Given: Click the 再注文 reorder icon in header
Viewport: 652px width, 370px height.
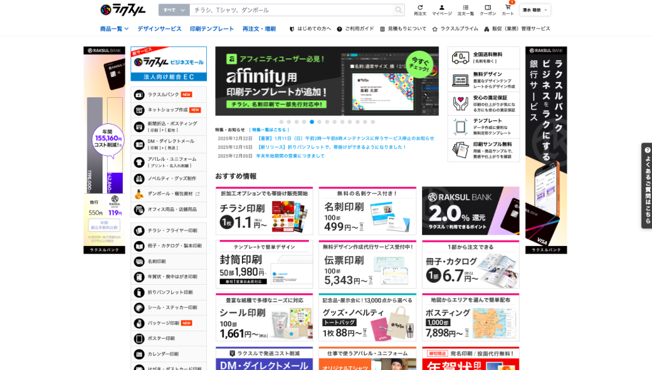Looking at the screenshot, I should tap(420, 10).
